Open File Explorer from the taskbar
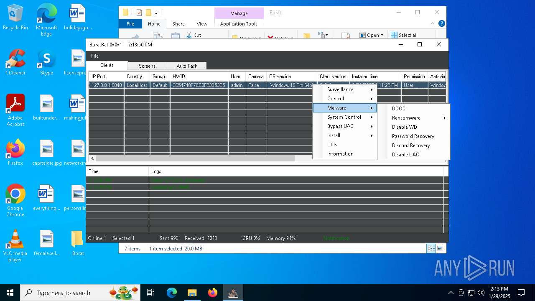 coord(192,293)
